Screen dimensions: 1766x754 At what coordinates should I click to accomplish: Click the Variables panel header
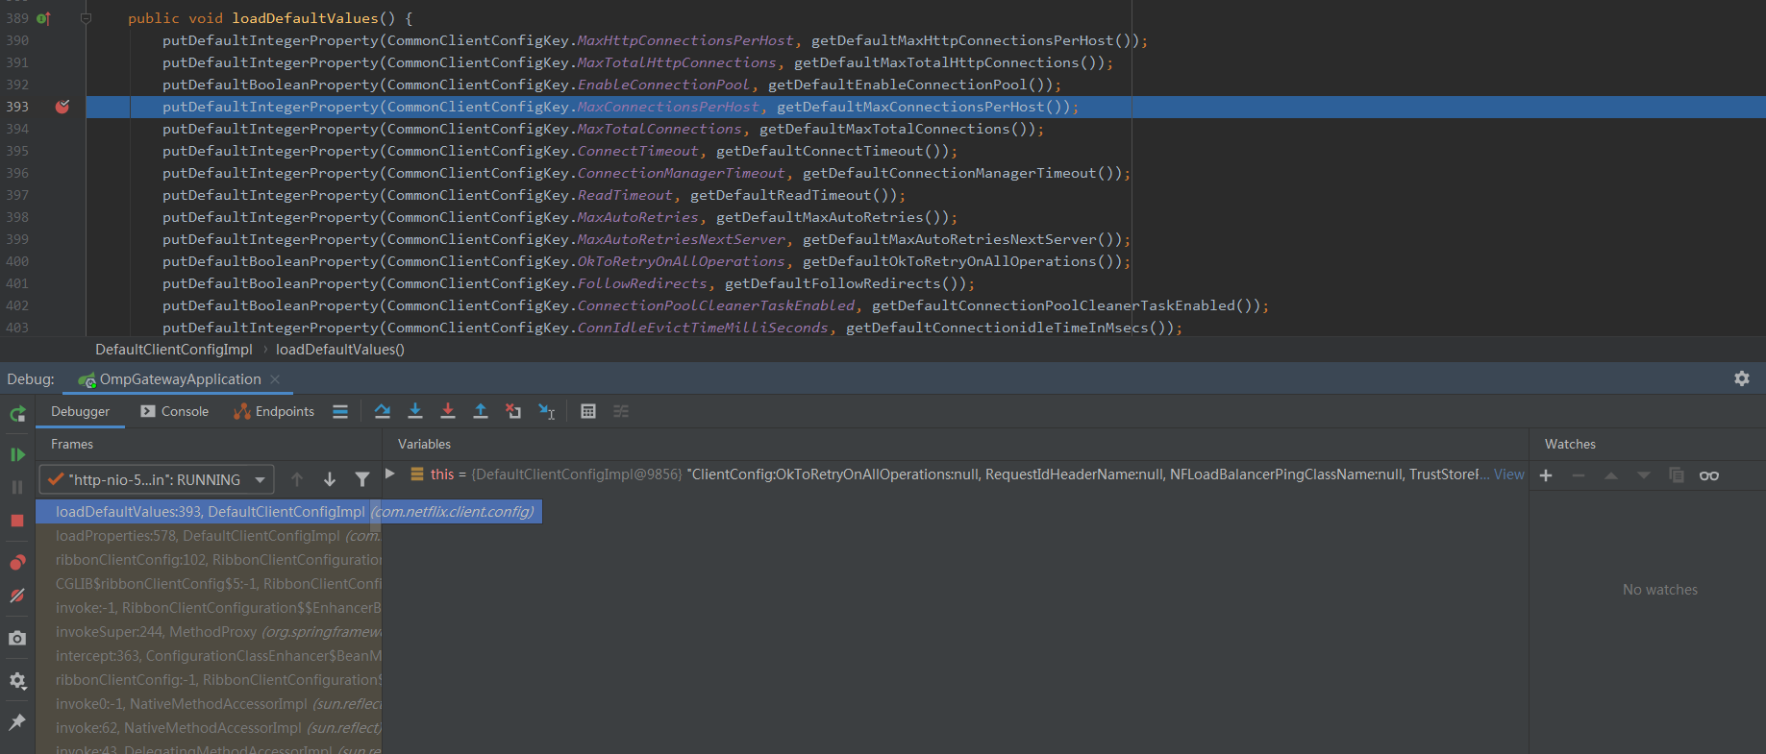point(424,444)
